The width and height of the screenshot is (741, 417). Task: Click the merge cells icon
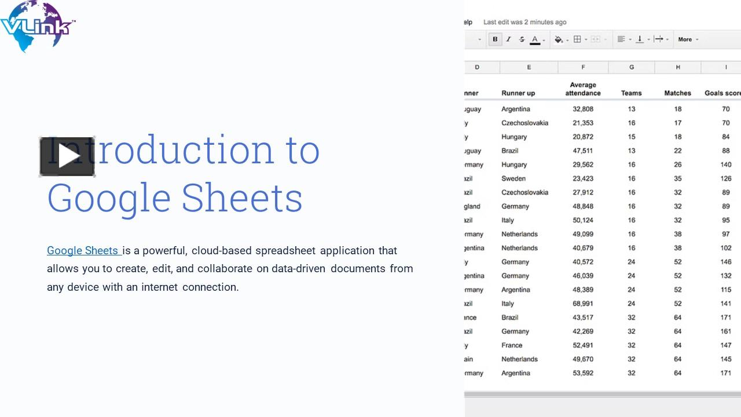coord(596,39)
